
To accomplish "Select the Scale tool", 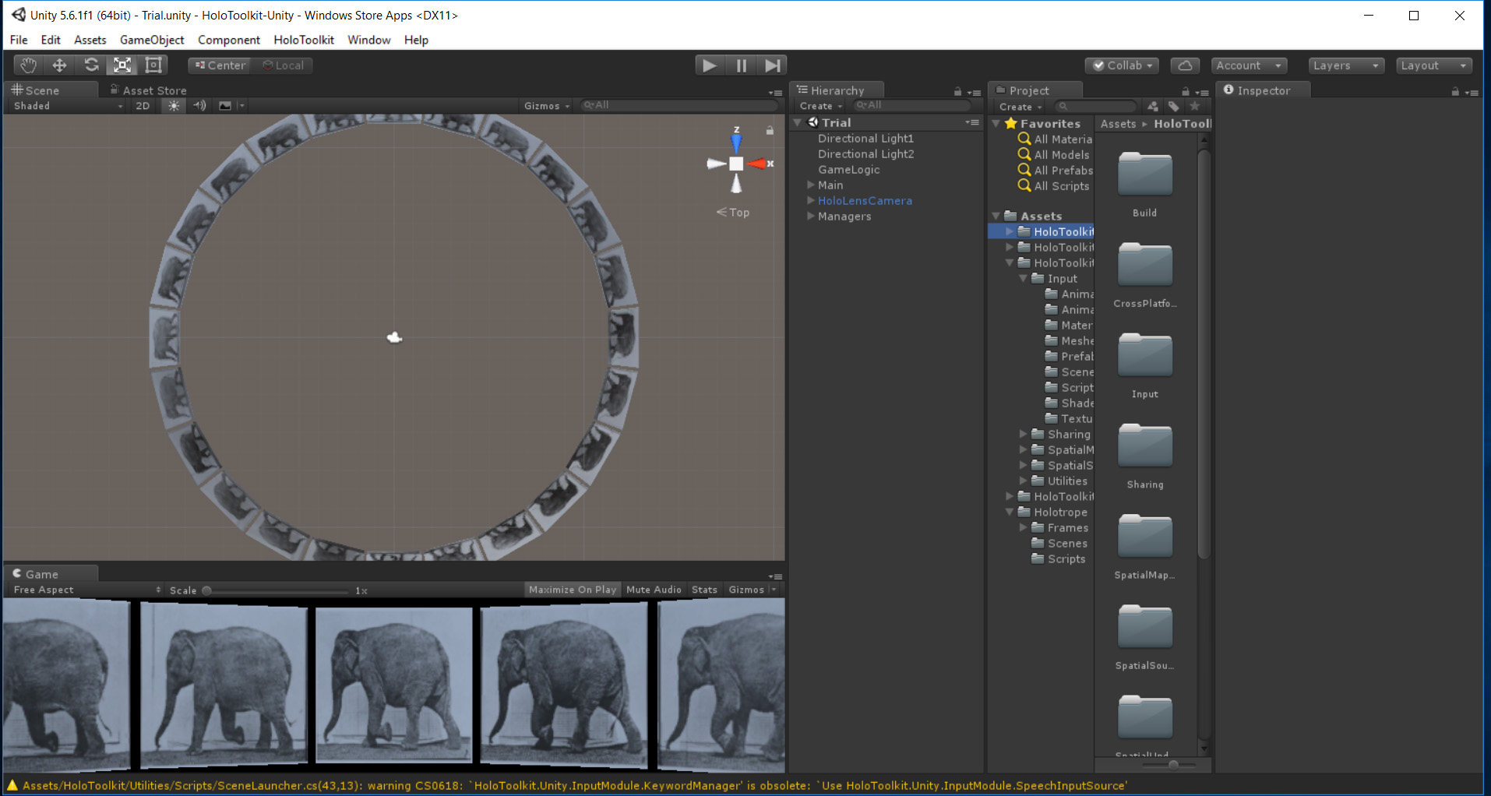I will 122,65.
